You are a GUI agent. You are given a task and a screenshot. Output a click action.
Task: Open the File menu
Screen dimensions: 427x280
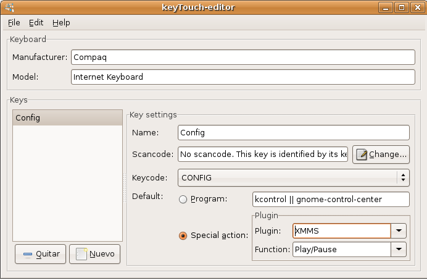coord(14,23)
